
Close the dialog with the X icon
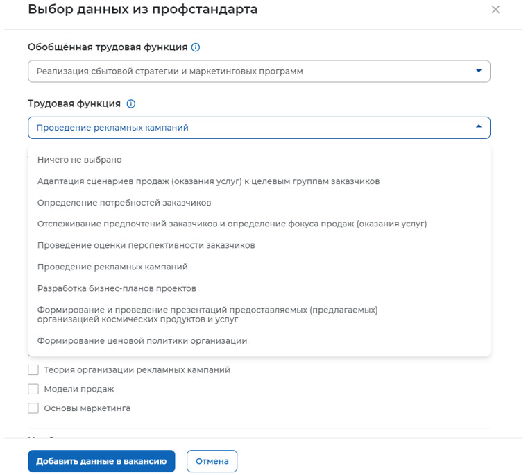point(495,10)
